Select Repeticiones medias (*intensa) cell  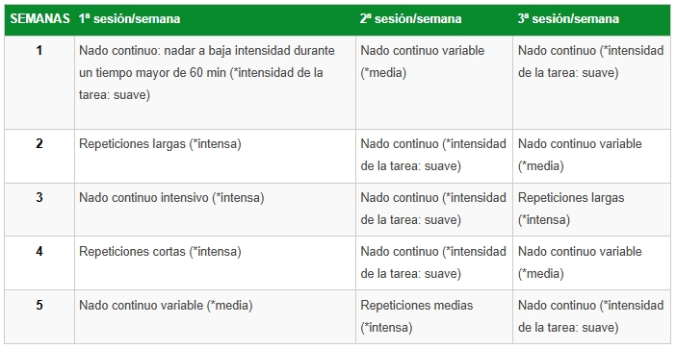[434, 316]
